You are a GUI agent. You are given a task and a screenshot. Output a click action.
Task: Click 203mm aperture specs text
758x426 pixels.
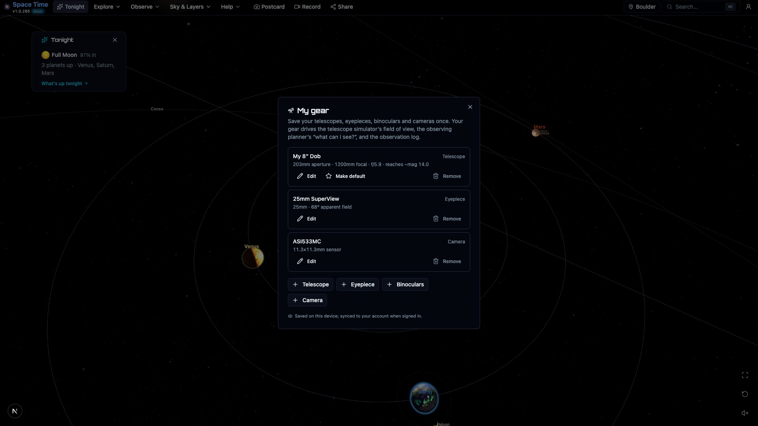click(361, 164)
